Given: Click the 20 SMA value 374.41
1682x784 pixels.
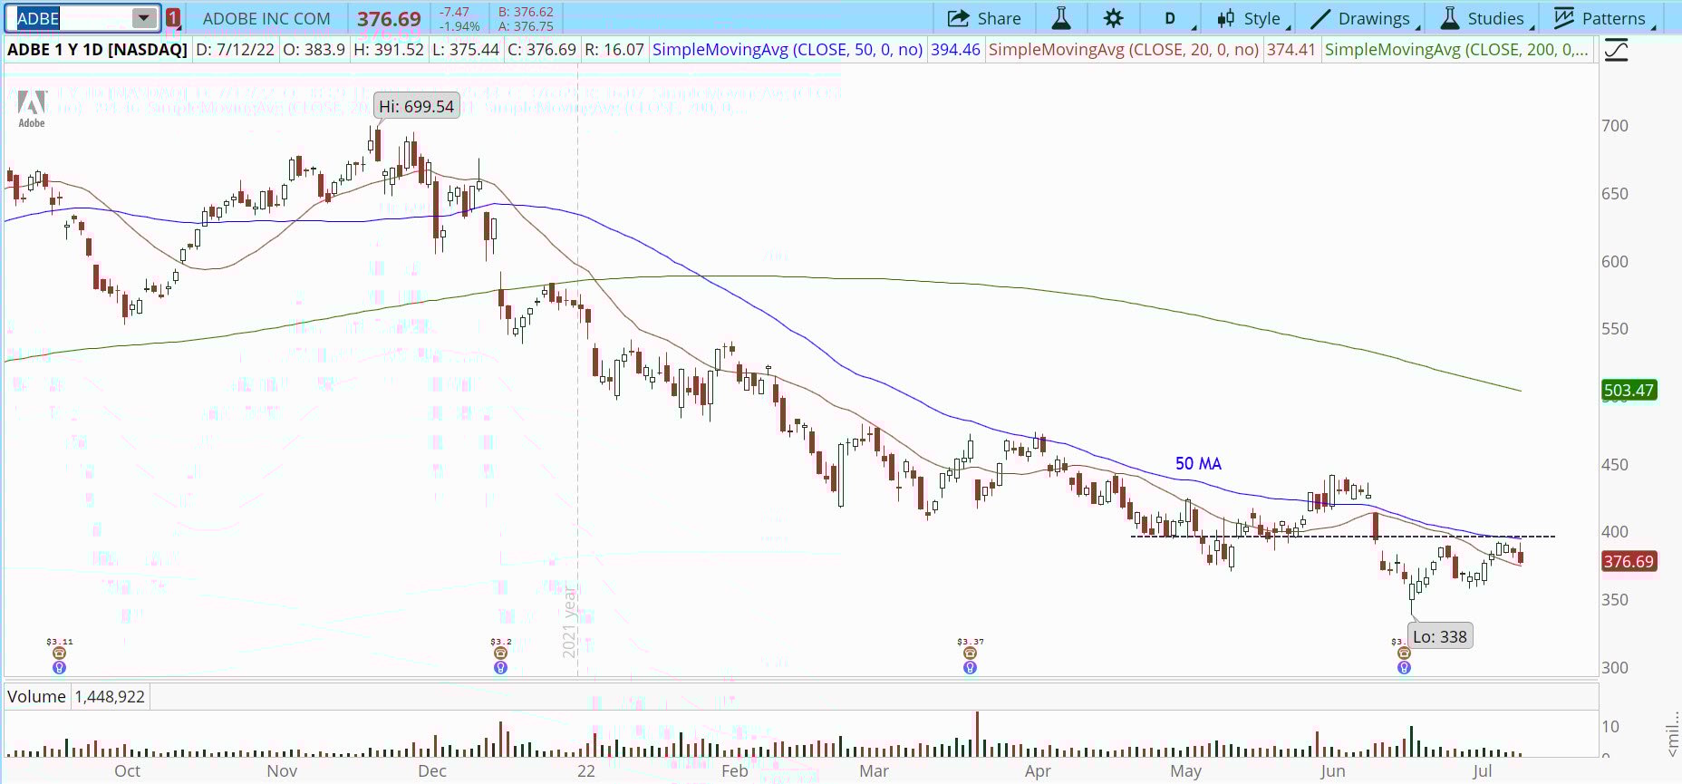Looking at the screenshot, I should 1291,50.
